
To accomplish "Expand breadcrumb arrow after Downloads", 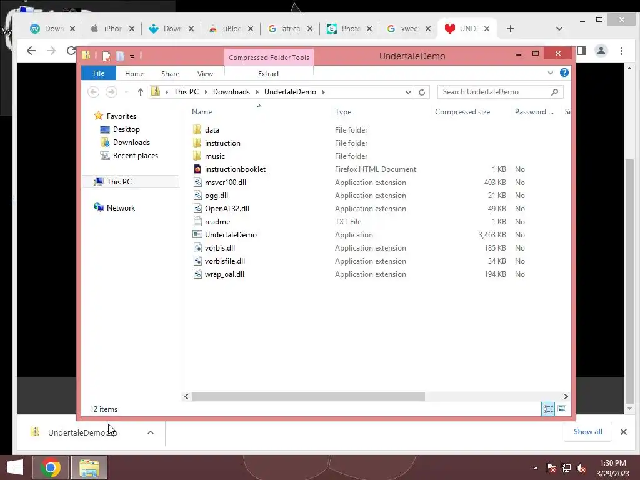I will point(257,92).
